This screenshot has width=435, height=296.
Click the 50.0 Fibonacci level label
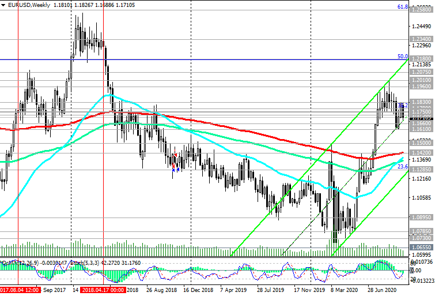click(403, 57)
